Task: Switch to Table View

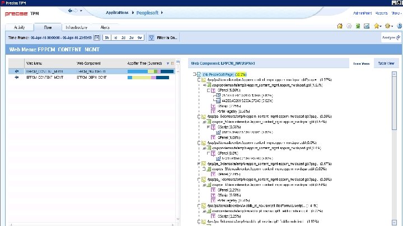Action: click(386, 63)
